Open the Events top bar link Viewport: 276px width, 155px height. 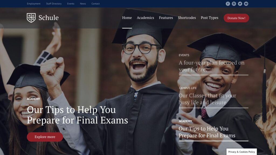point(71,4)
